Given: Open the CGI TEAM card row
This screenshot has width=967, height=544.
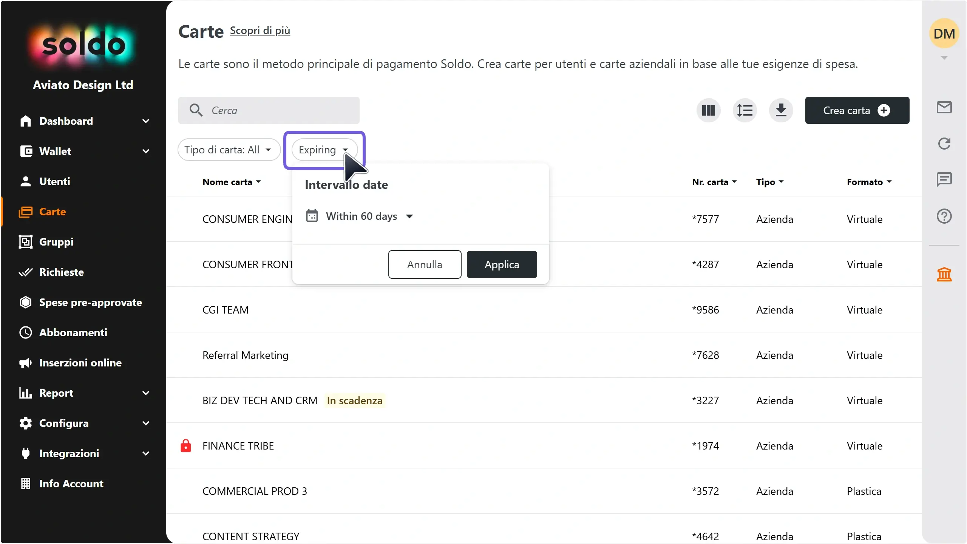Looking at the screenshot, I should 544,310.
